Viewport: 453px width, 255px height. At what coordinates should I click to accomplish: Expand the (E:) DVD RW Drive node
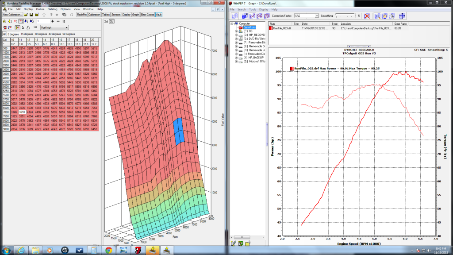pos(236,39)
